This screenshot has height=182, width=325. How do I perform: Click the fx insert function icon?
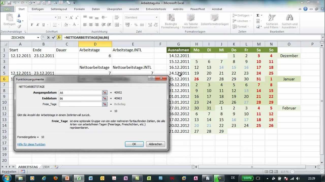point(59,37)
